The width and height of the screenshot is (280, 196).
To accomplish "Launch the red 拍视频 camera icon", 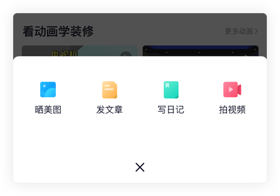I will point(232,90).
